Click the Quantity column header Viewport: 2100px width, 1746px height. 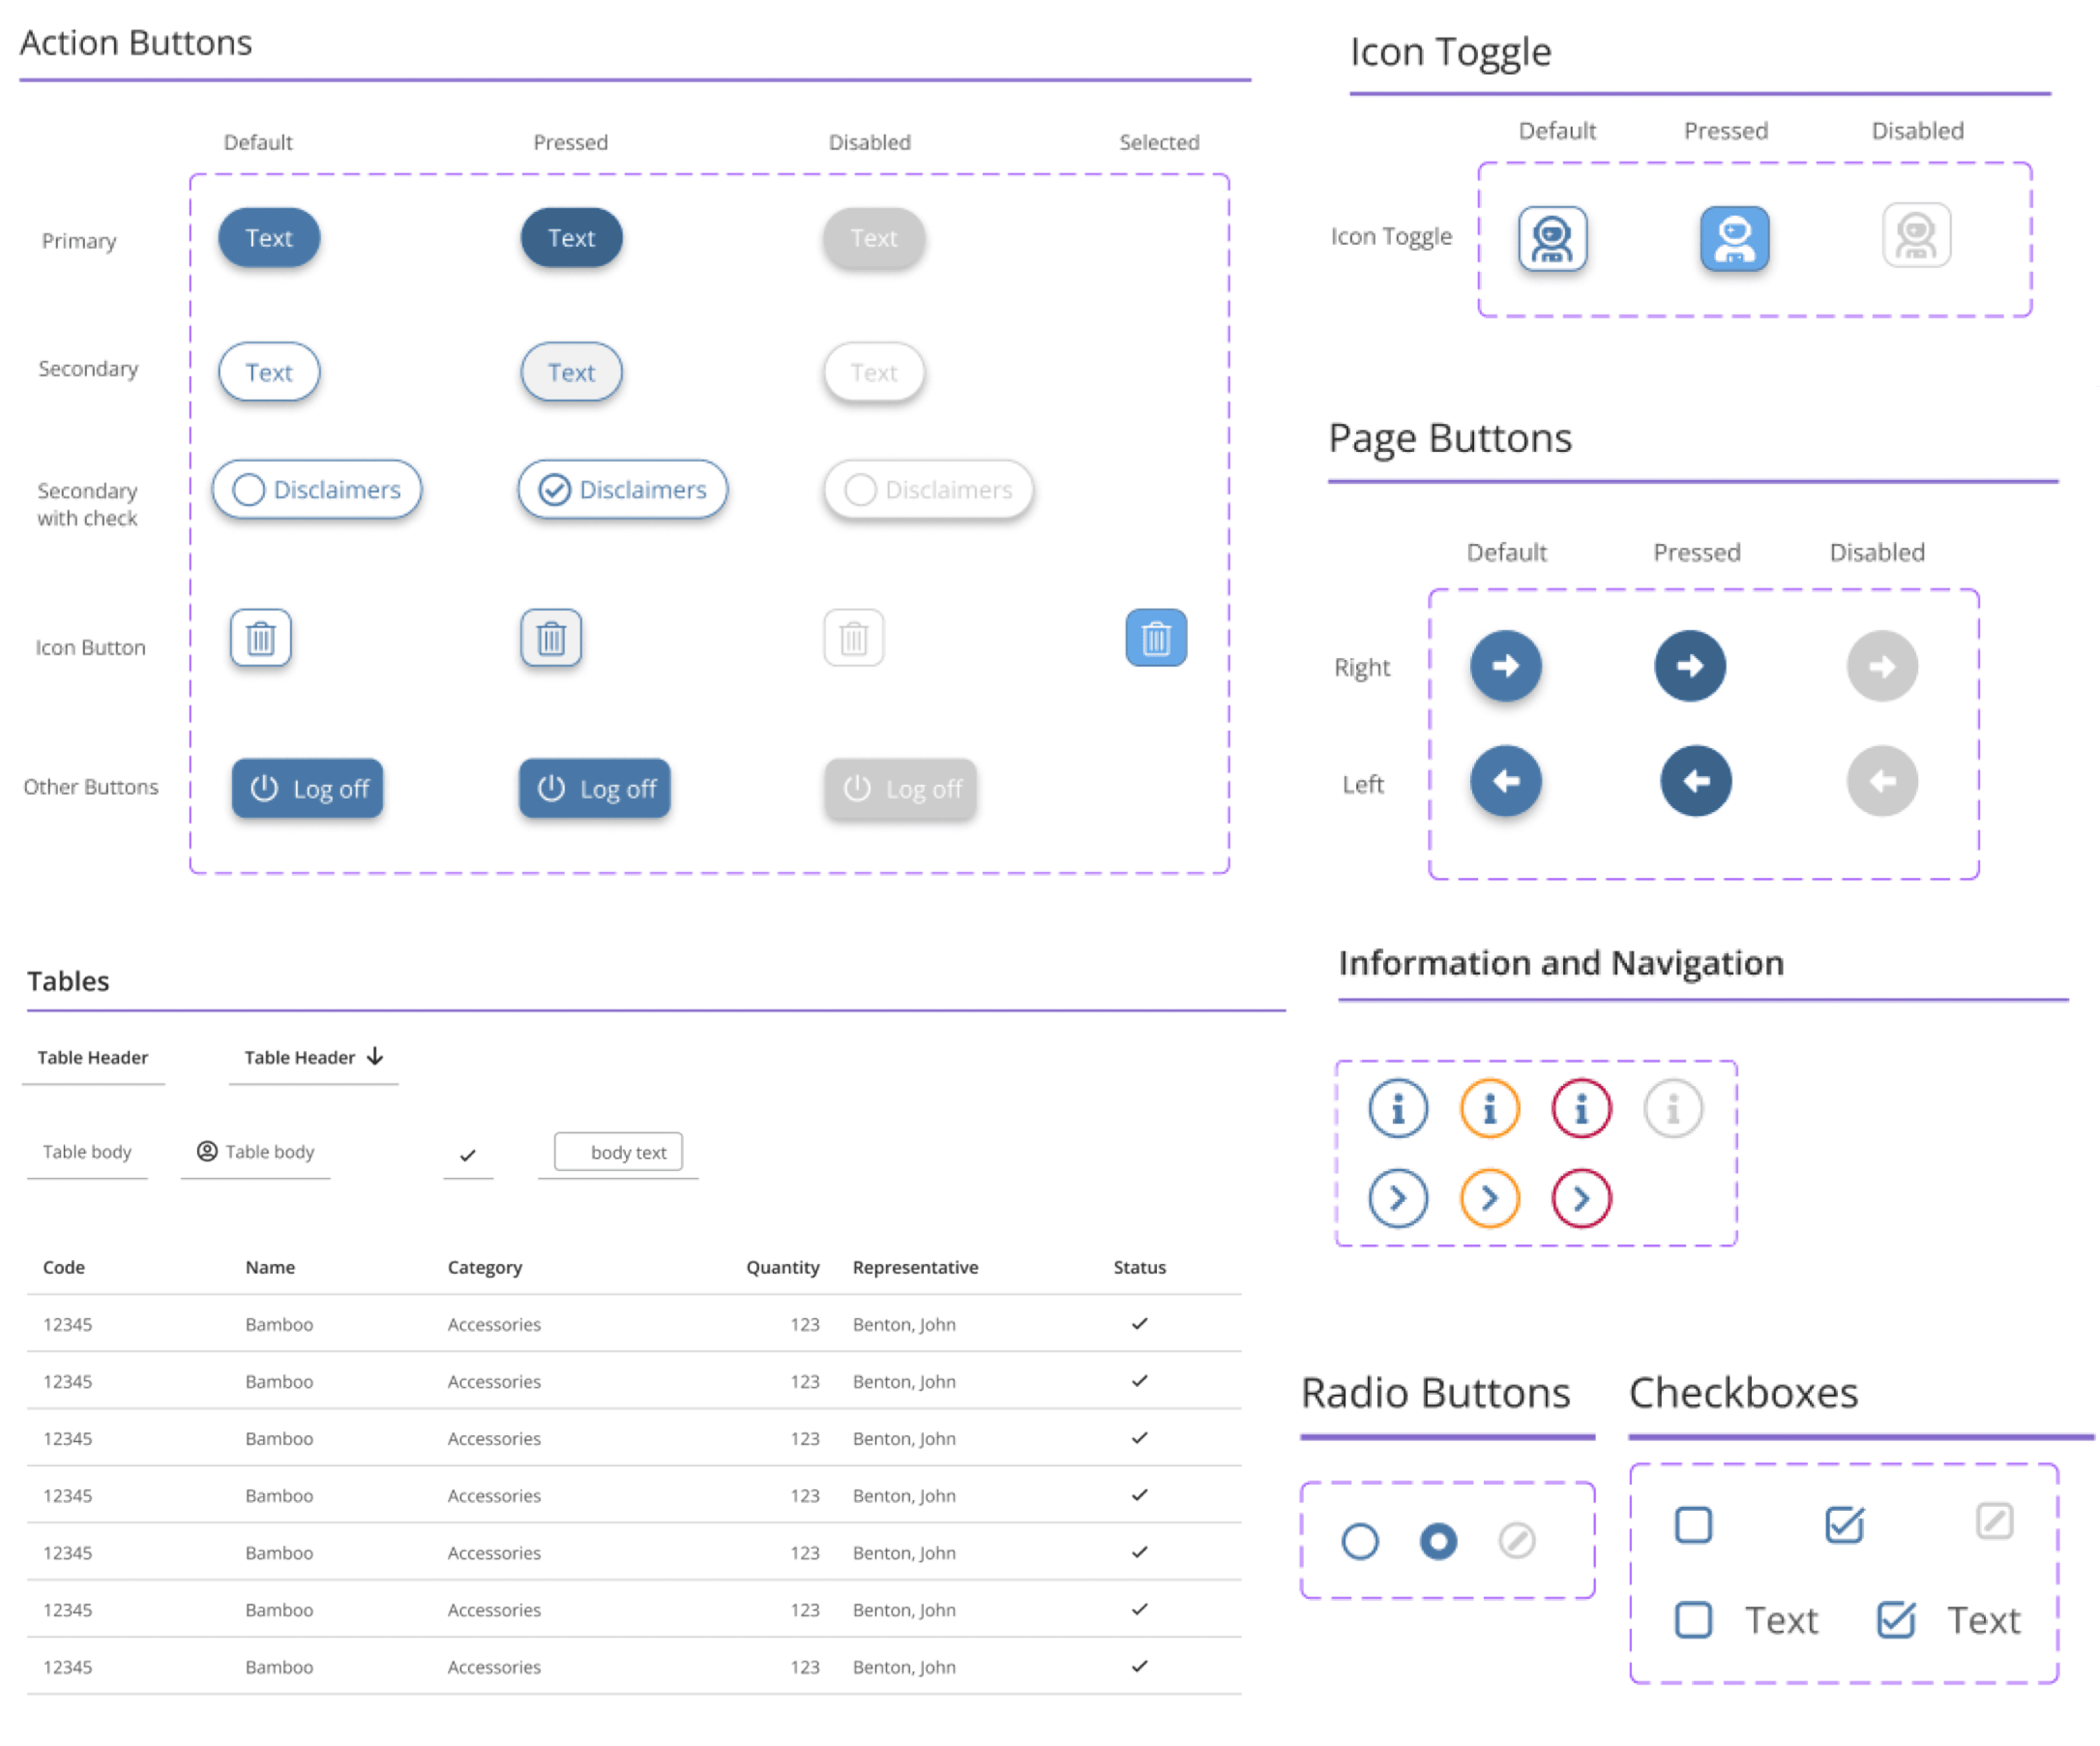[782, 1267]
